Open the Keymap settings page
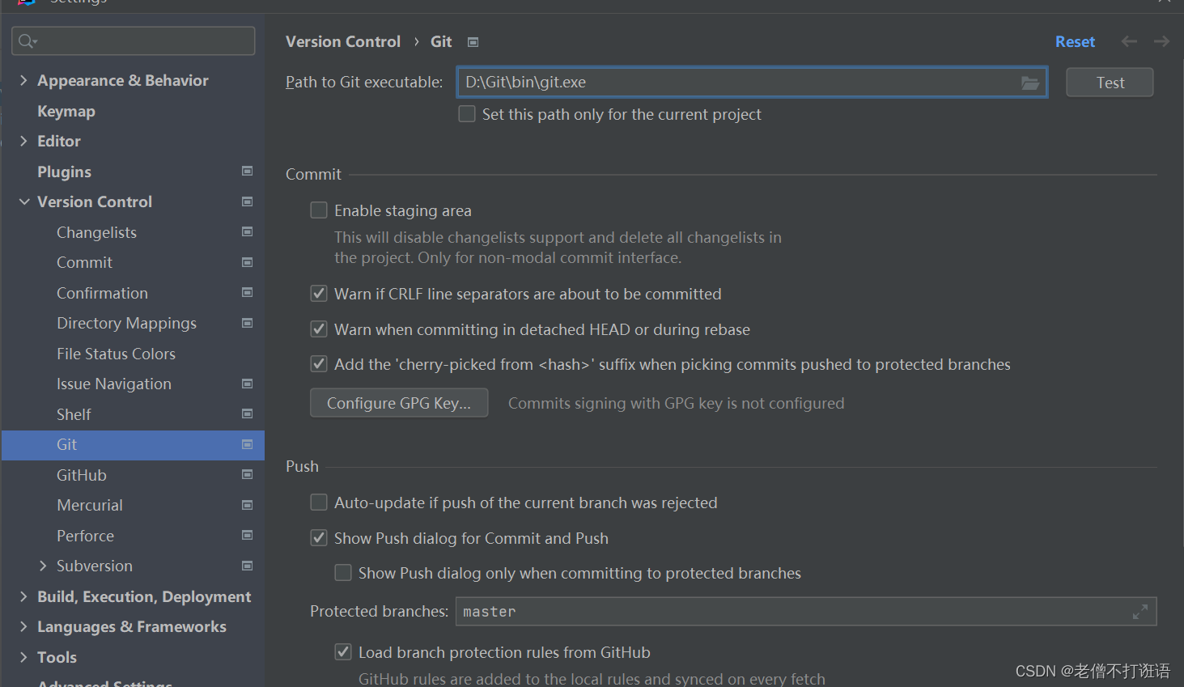 pyautogui.click(x=66, y=111)
